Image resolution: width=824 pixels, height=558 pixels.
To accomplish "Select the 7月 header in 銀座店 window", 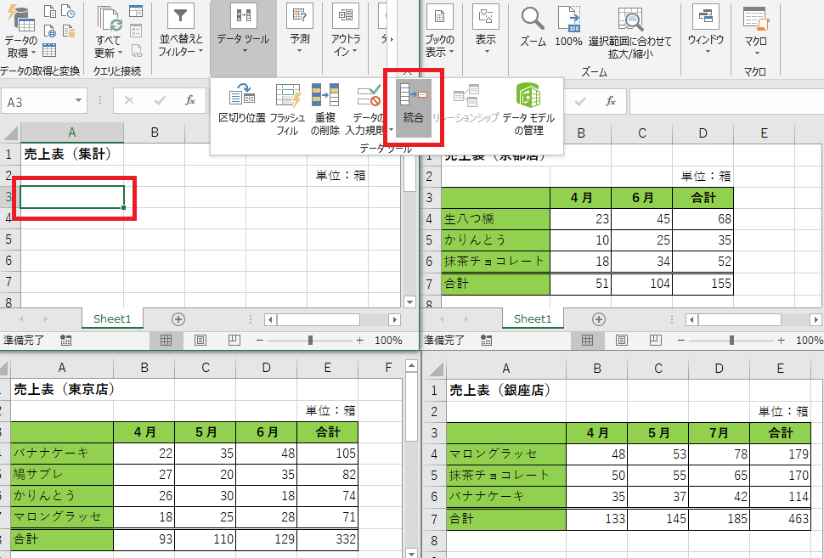I will (x=720, y=433).
